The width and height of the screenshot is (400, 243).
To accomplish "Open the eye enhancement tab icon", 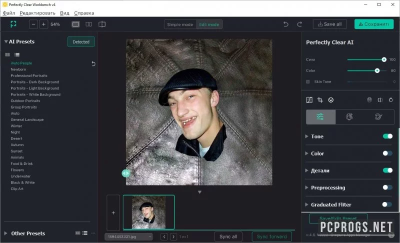I will (x=378, y=117).
